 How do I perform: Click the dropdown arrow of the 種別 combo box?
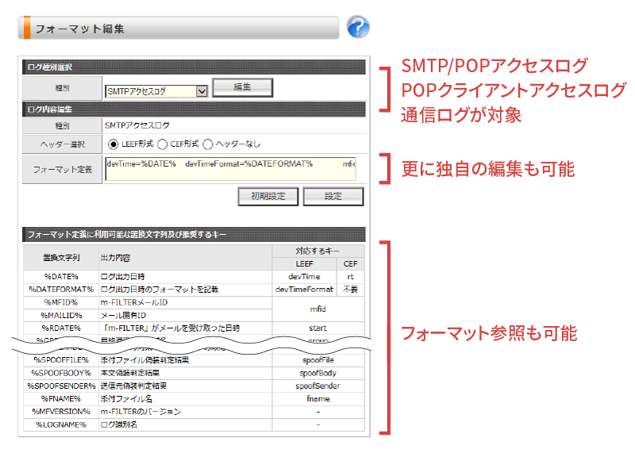201,91
